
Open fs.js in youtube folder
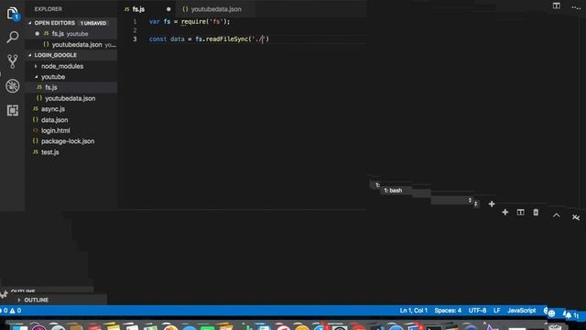point(71,88)
